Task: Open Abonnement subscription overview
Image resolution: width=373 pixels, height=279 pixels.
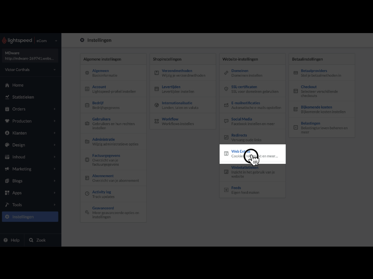Action: [103, 176]
